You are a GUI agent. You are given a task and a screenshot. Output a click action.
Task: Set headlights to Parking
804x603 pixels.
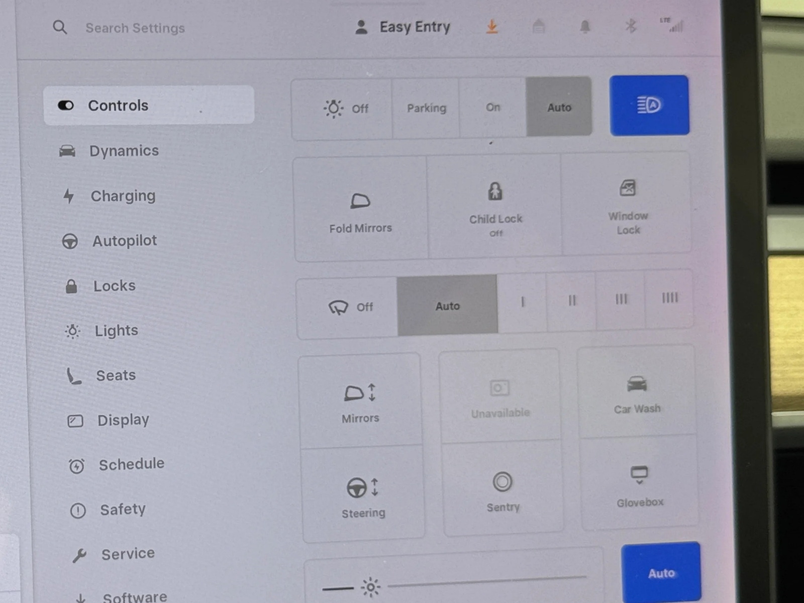[426, 108]
